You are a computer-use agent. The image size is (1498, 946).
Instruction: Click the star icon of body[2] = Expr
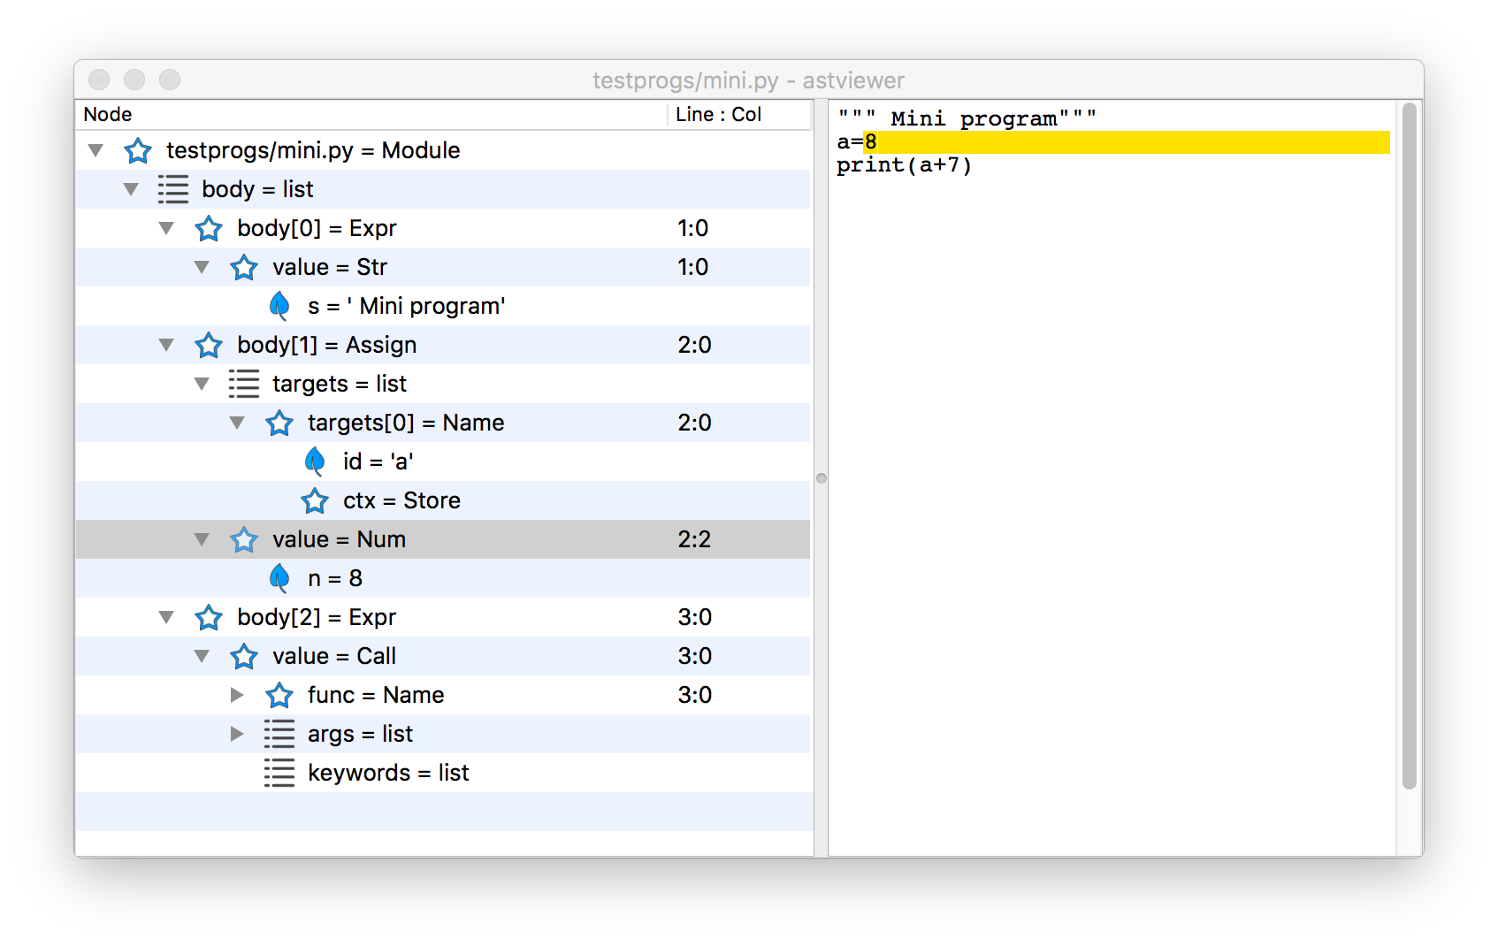coord(209,617)
